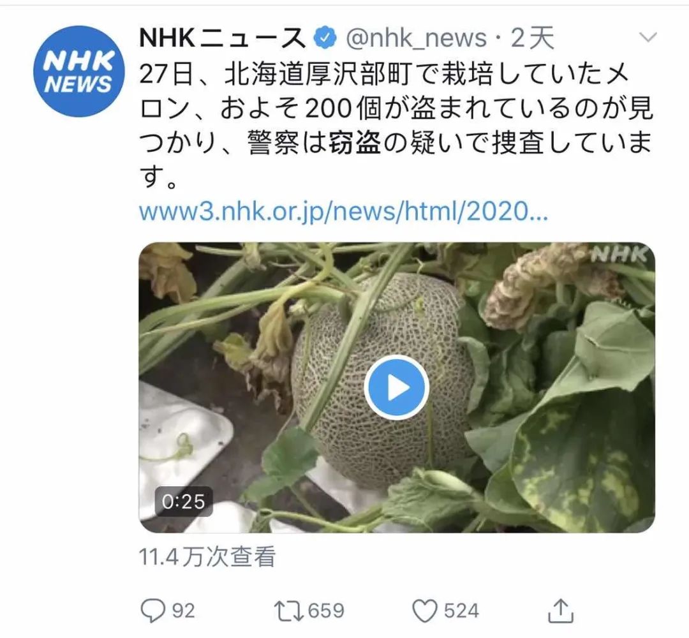Click the NHK watermark on video

click(619, 255)
